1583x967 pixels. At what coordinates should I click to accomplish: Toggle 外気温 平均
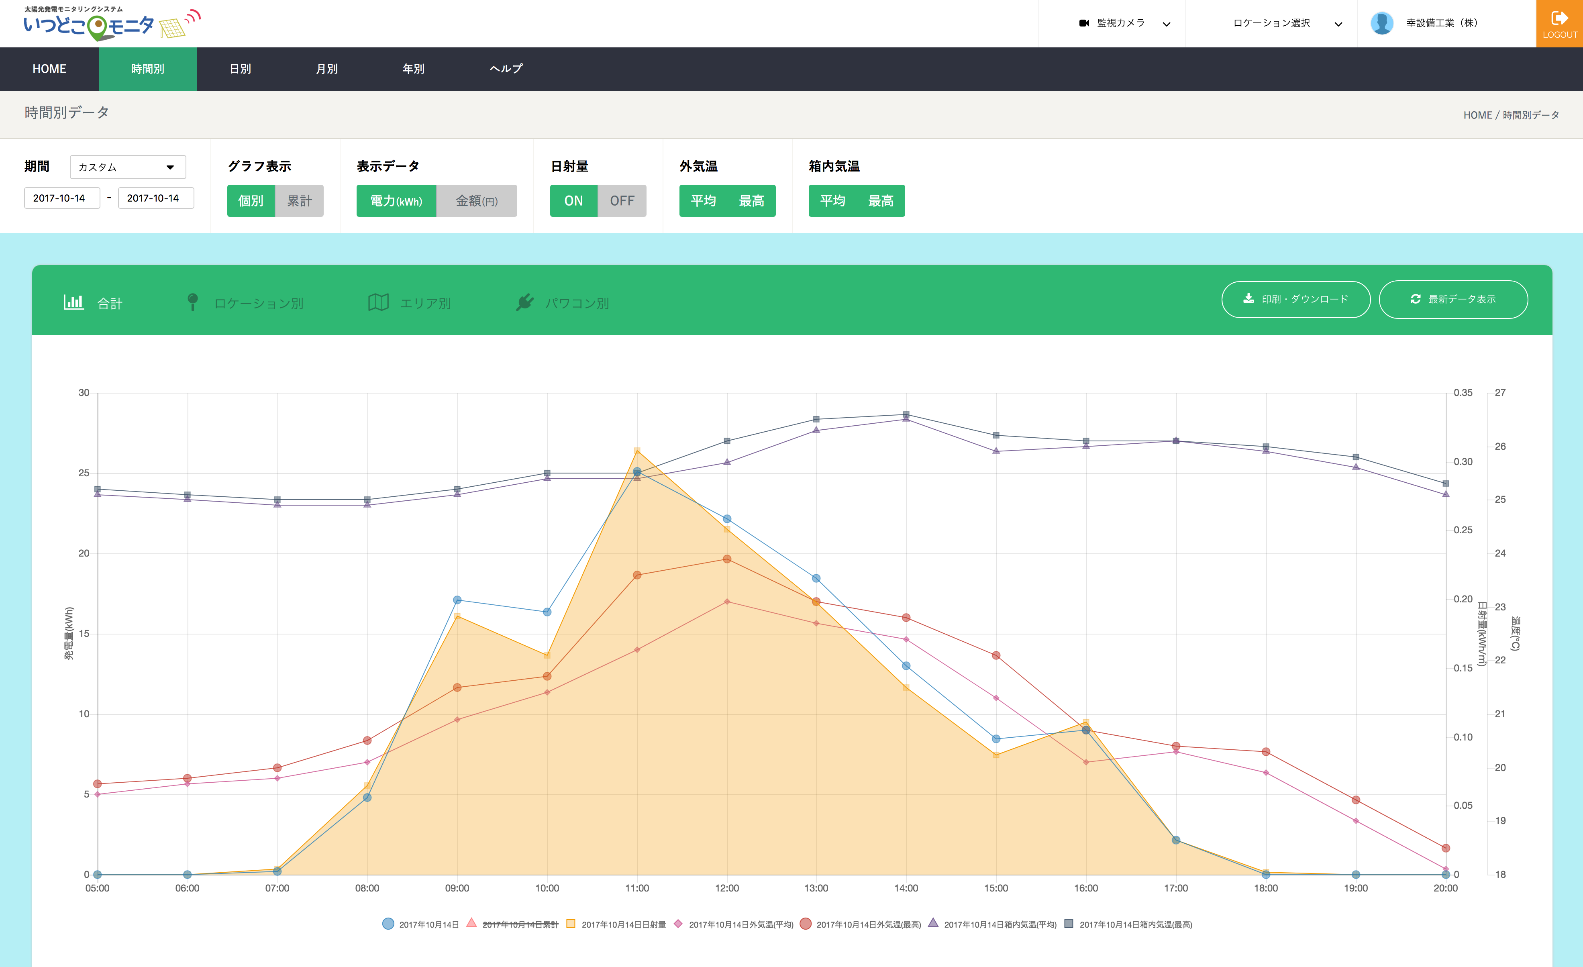pyautogui.click(x=704, y=200)
